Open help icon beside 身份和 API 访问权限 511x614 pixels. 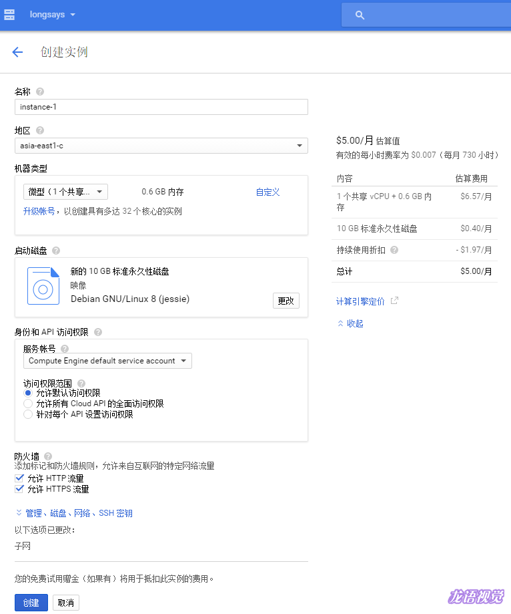98,332
